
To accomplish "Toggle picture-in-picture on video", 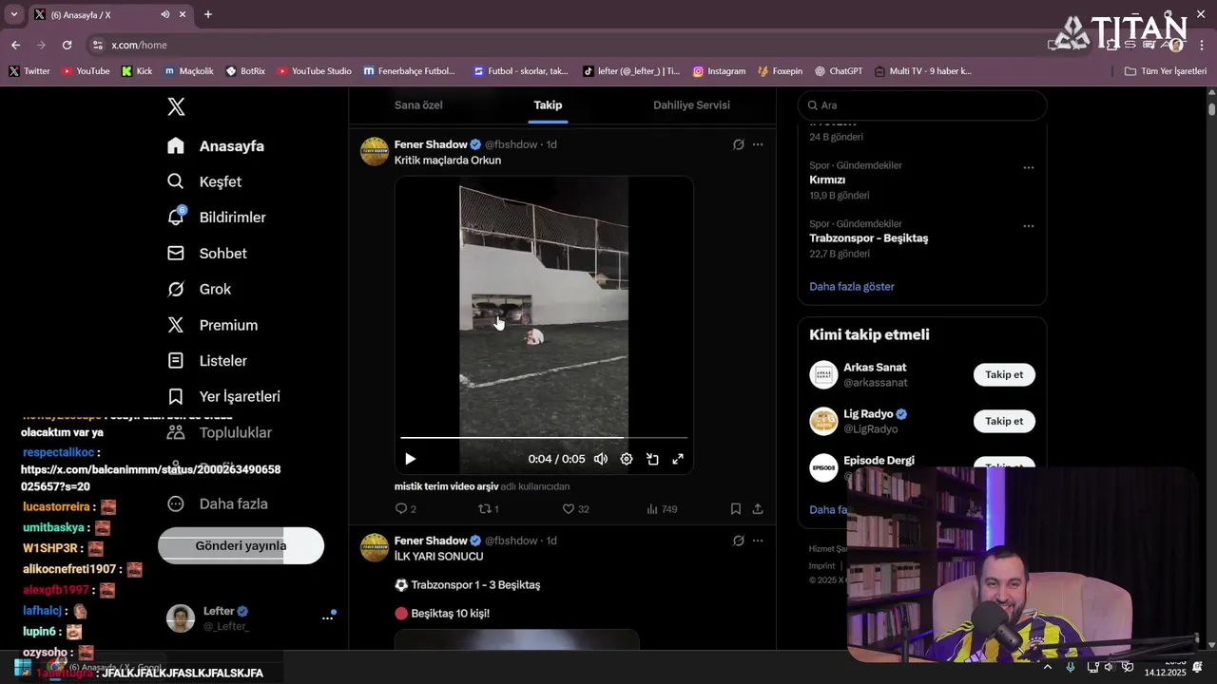I will click(x=652, y=459).
